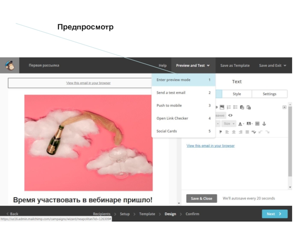This screenshot has width=308, height=231.
Task: Align text to the right
Action: (240, 132)
